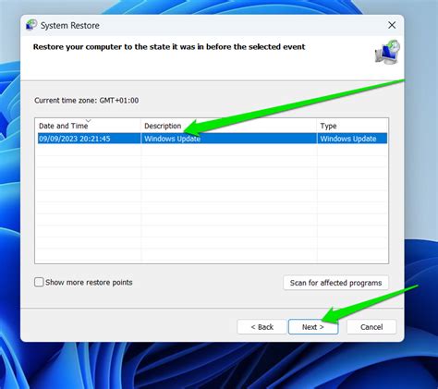
Task: Click the restore heading text
Action: [169, 47]
